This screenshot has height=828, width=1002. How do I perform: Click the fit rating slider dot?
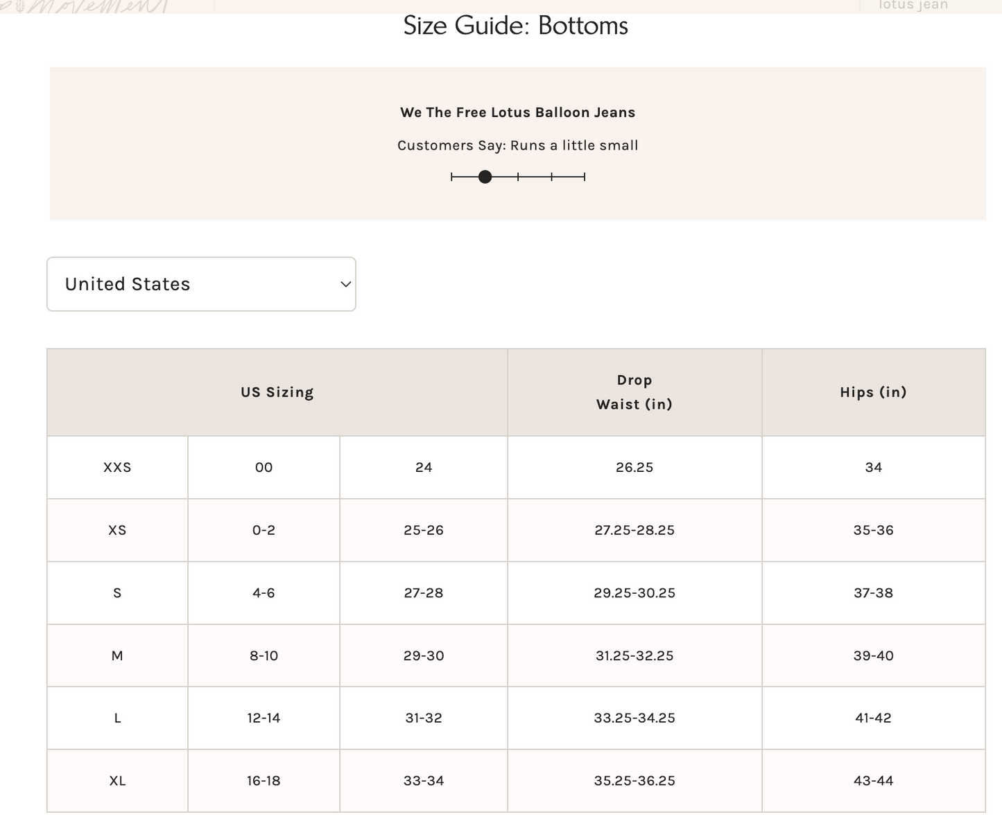pos(485,177)
